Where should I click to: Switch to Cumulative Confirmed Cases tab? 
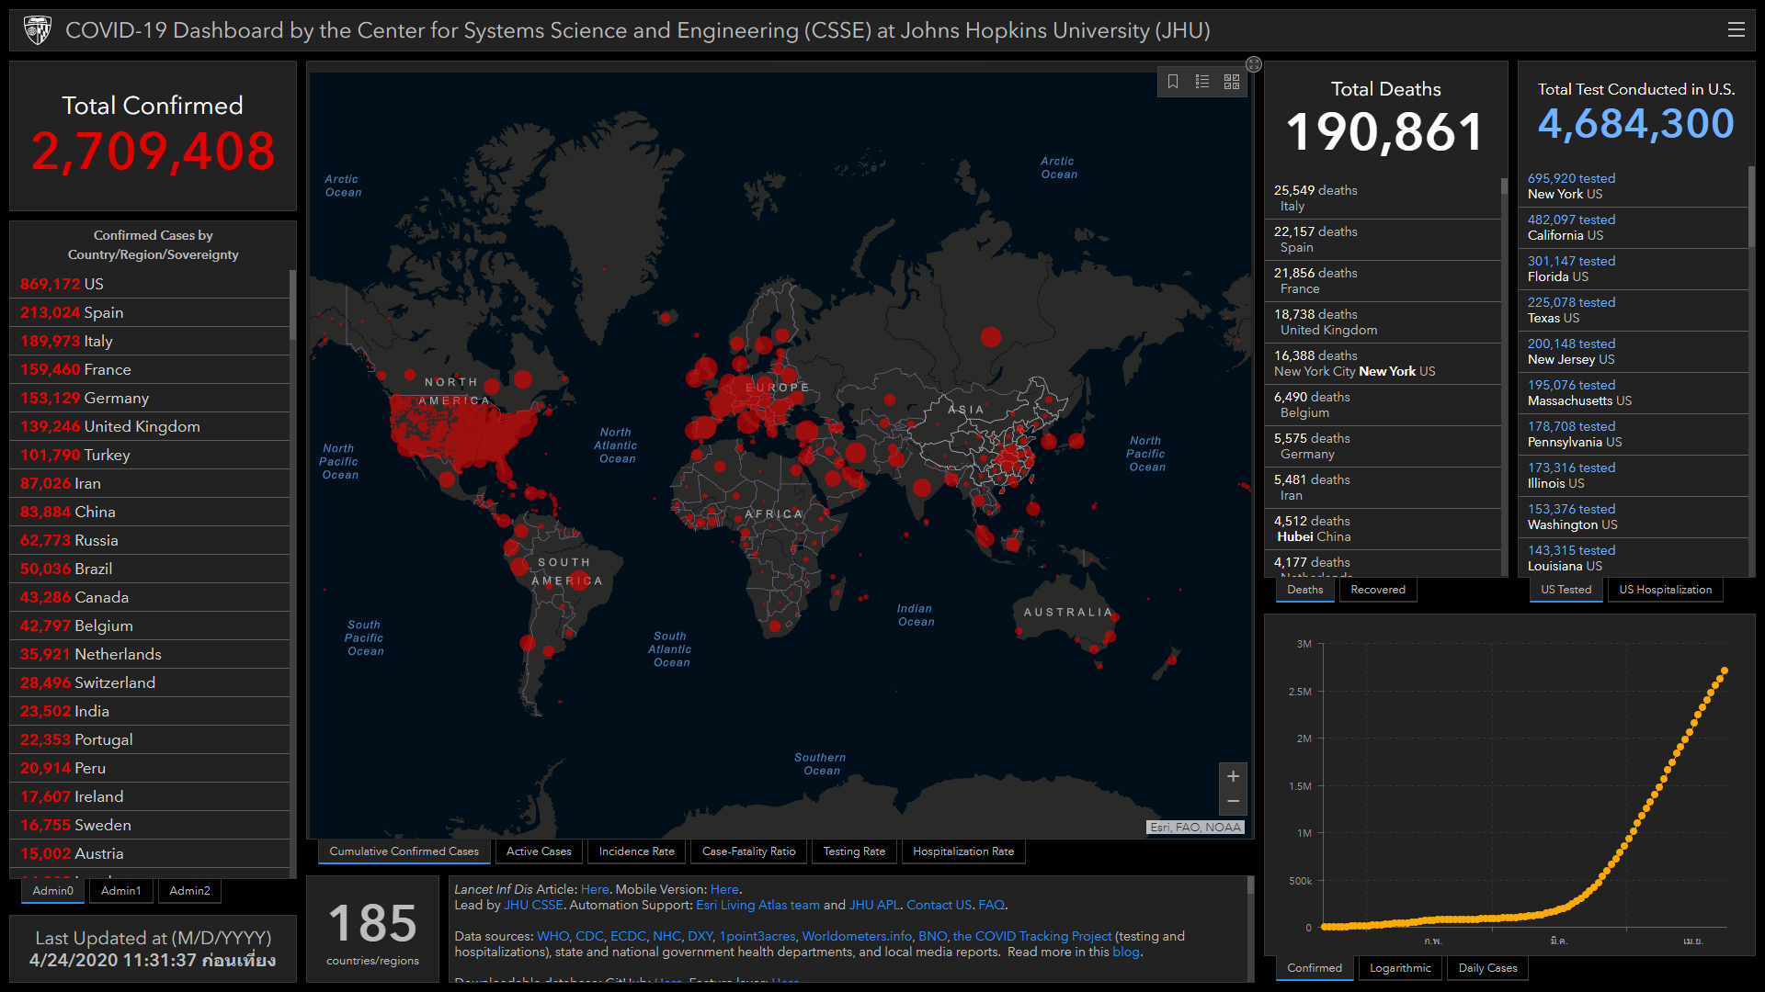[x=404, y=851]
